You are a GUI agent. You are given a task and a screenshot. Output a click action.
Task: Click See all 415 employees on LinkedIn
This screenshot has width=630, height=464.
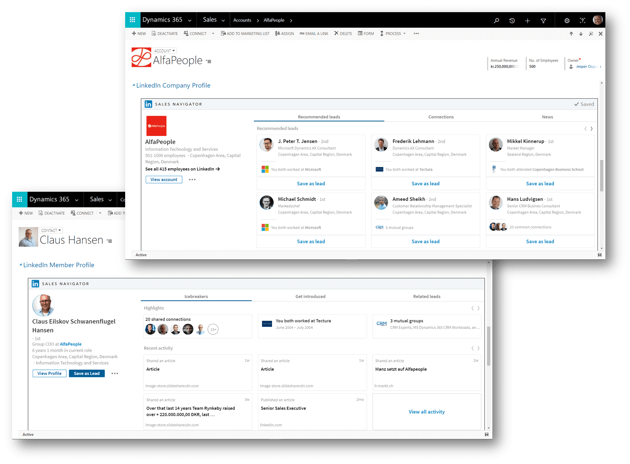(182, 169)
